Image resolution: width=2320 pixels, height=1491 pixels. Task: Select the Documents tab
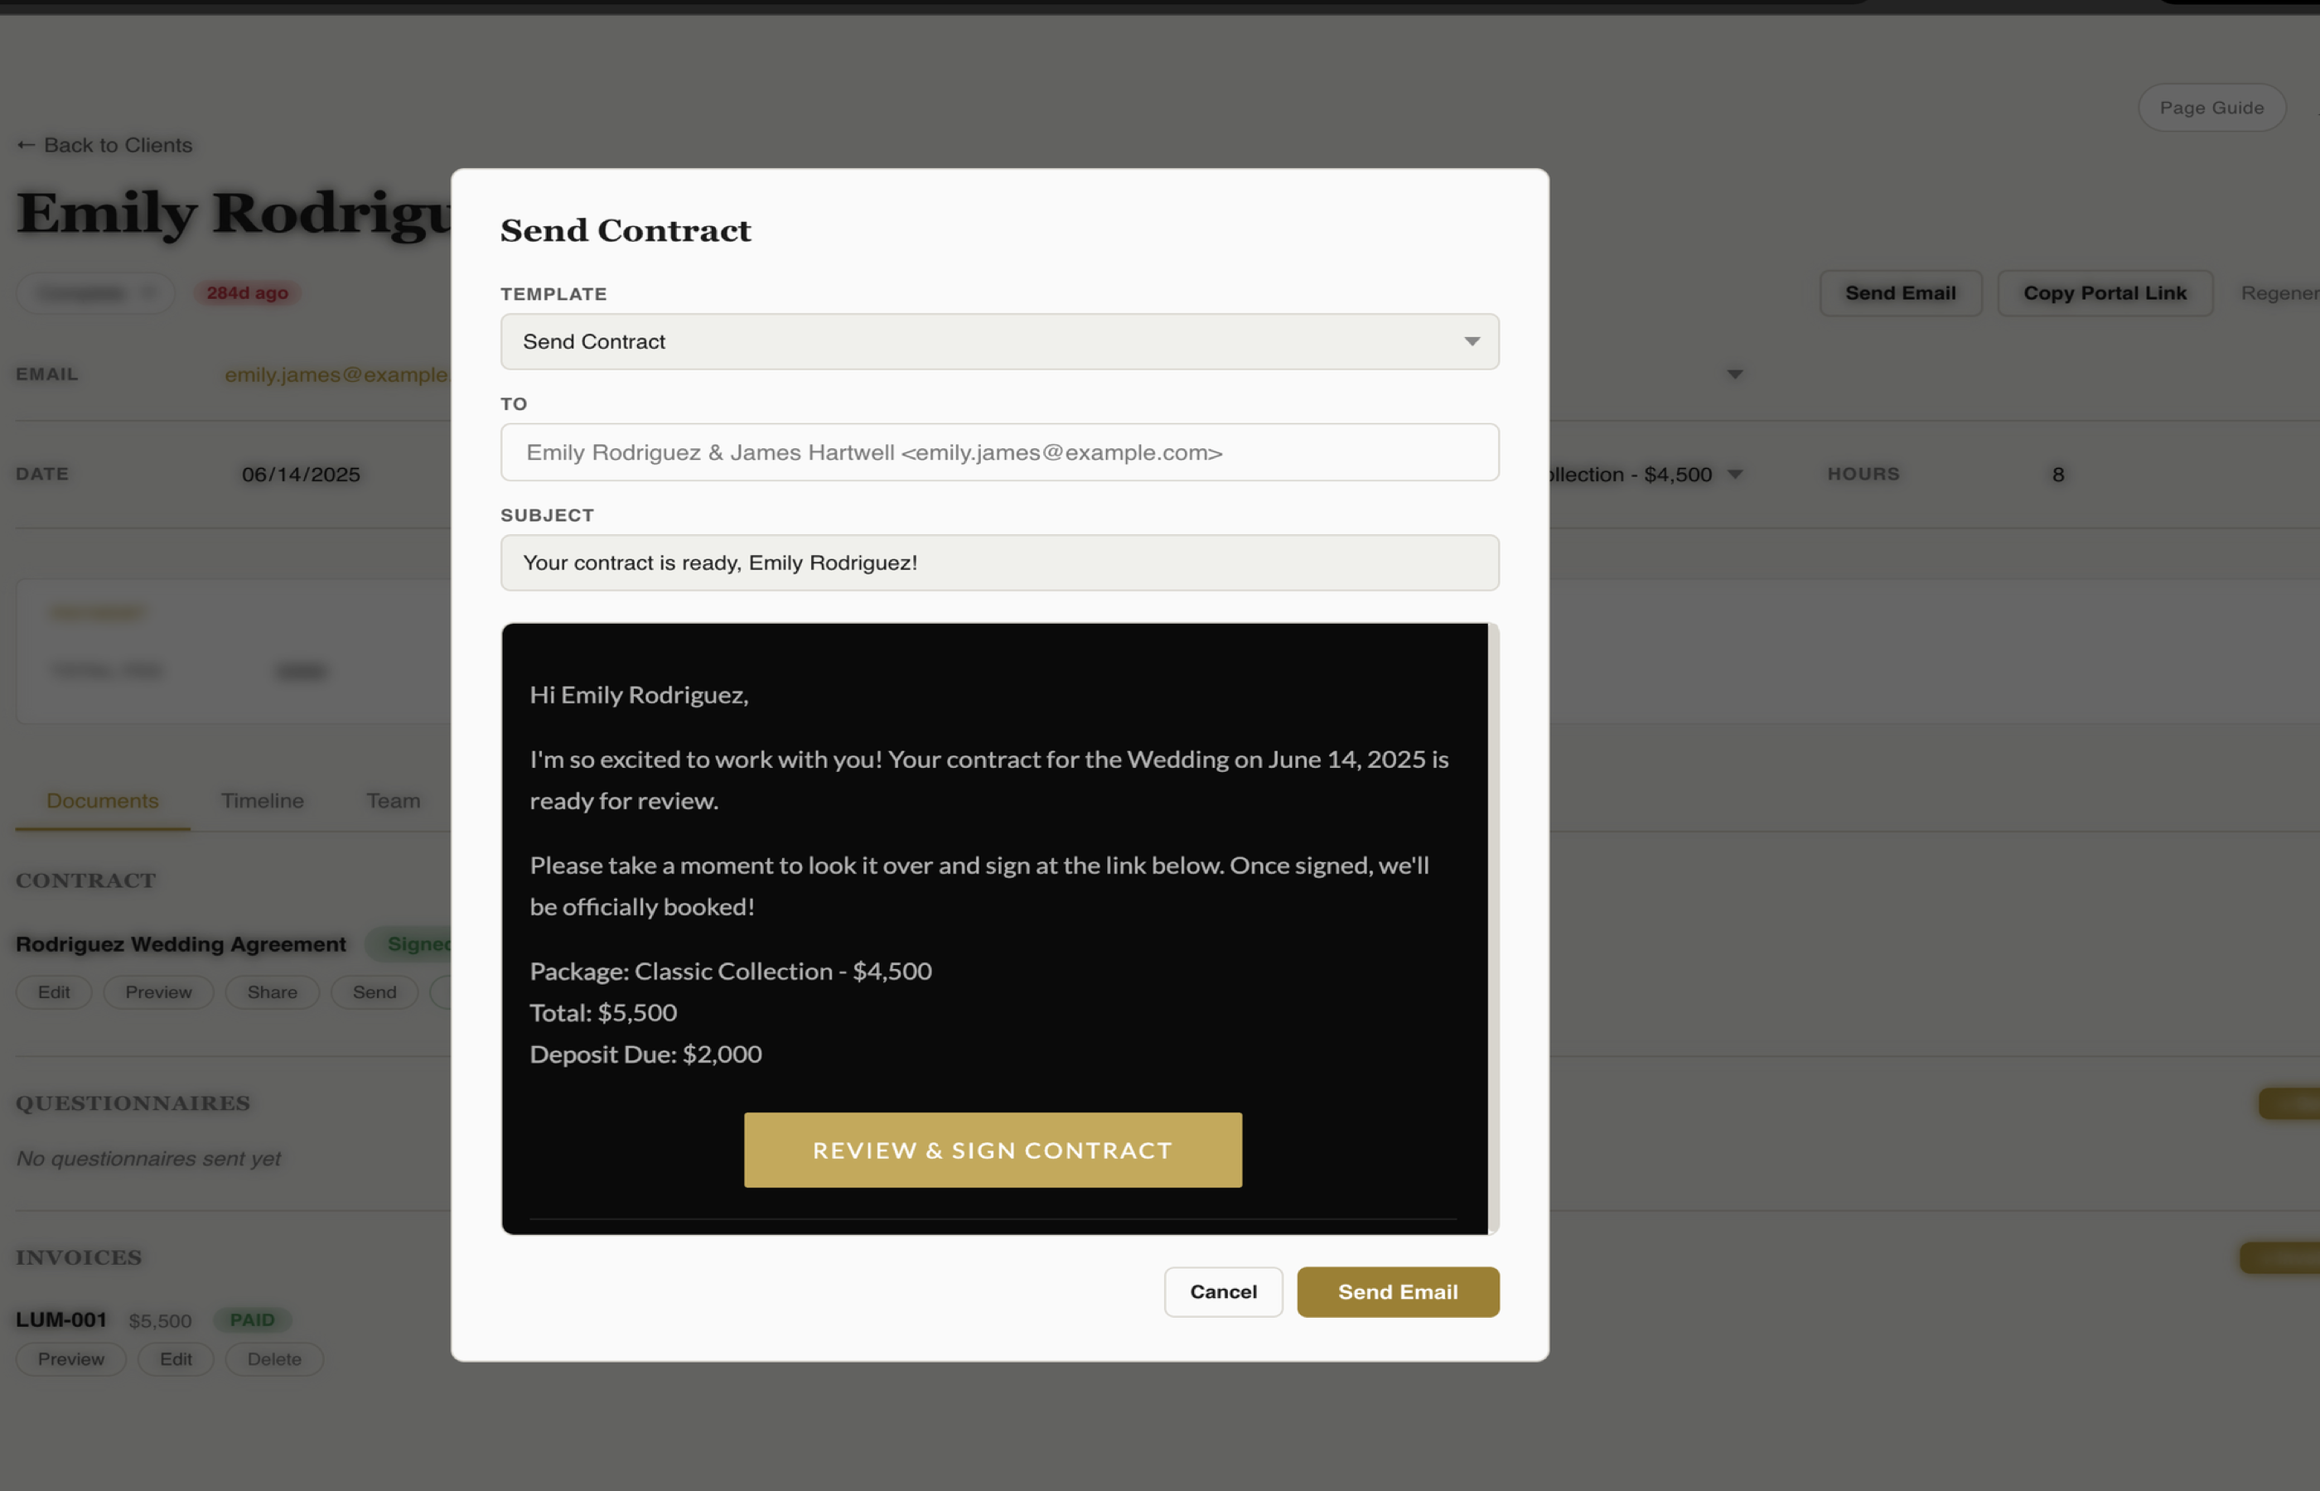click(x=102, y=801)
